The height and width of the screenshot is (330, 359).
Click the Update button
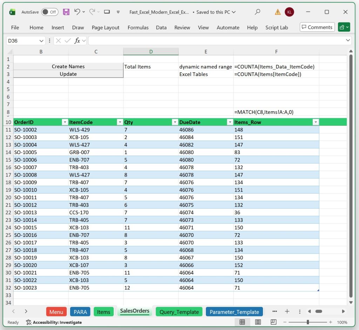point(68,74)
